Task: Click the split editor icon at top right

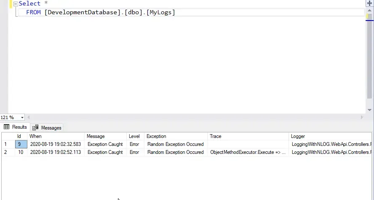Action: point(369,3)
